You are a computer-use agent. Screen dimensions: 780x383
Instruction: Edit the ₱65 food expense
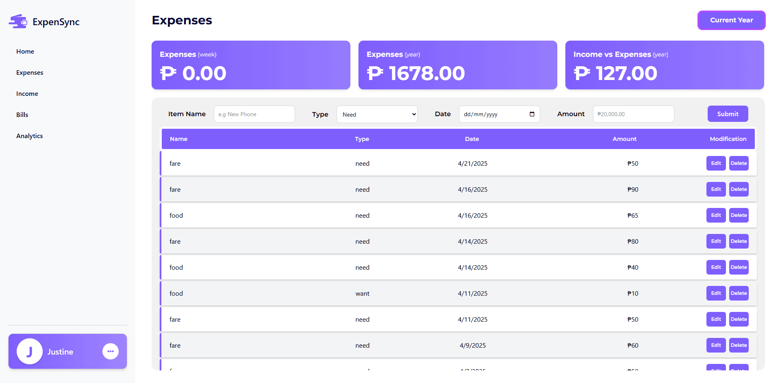[x=715, y=215]
